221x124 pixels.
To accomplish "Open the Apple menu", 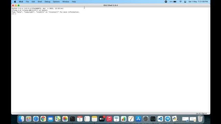I will pyautogui.click(x=15, y=2).
